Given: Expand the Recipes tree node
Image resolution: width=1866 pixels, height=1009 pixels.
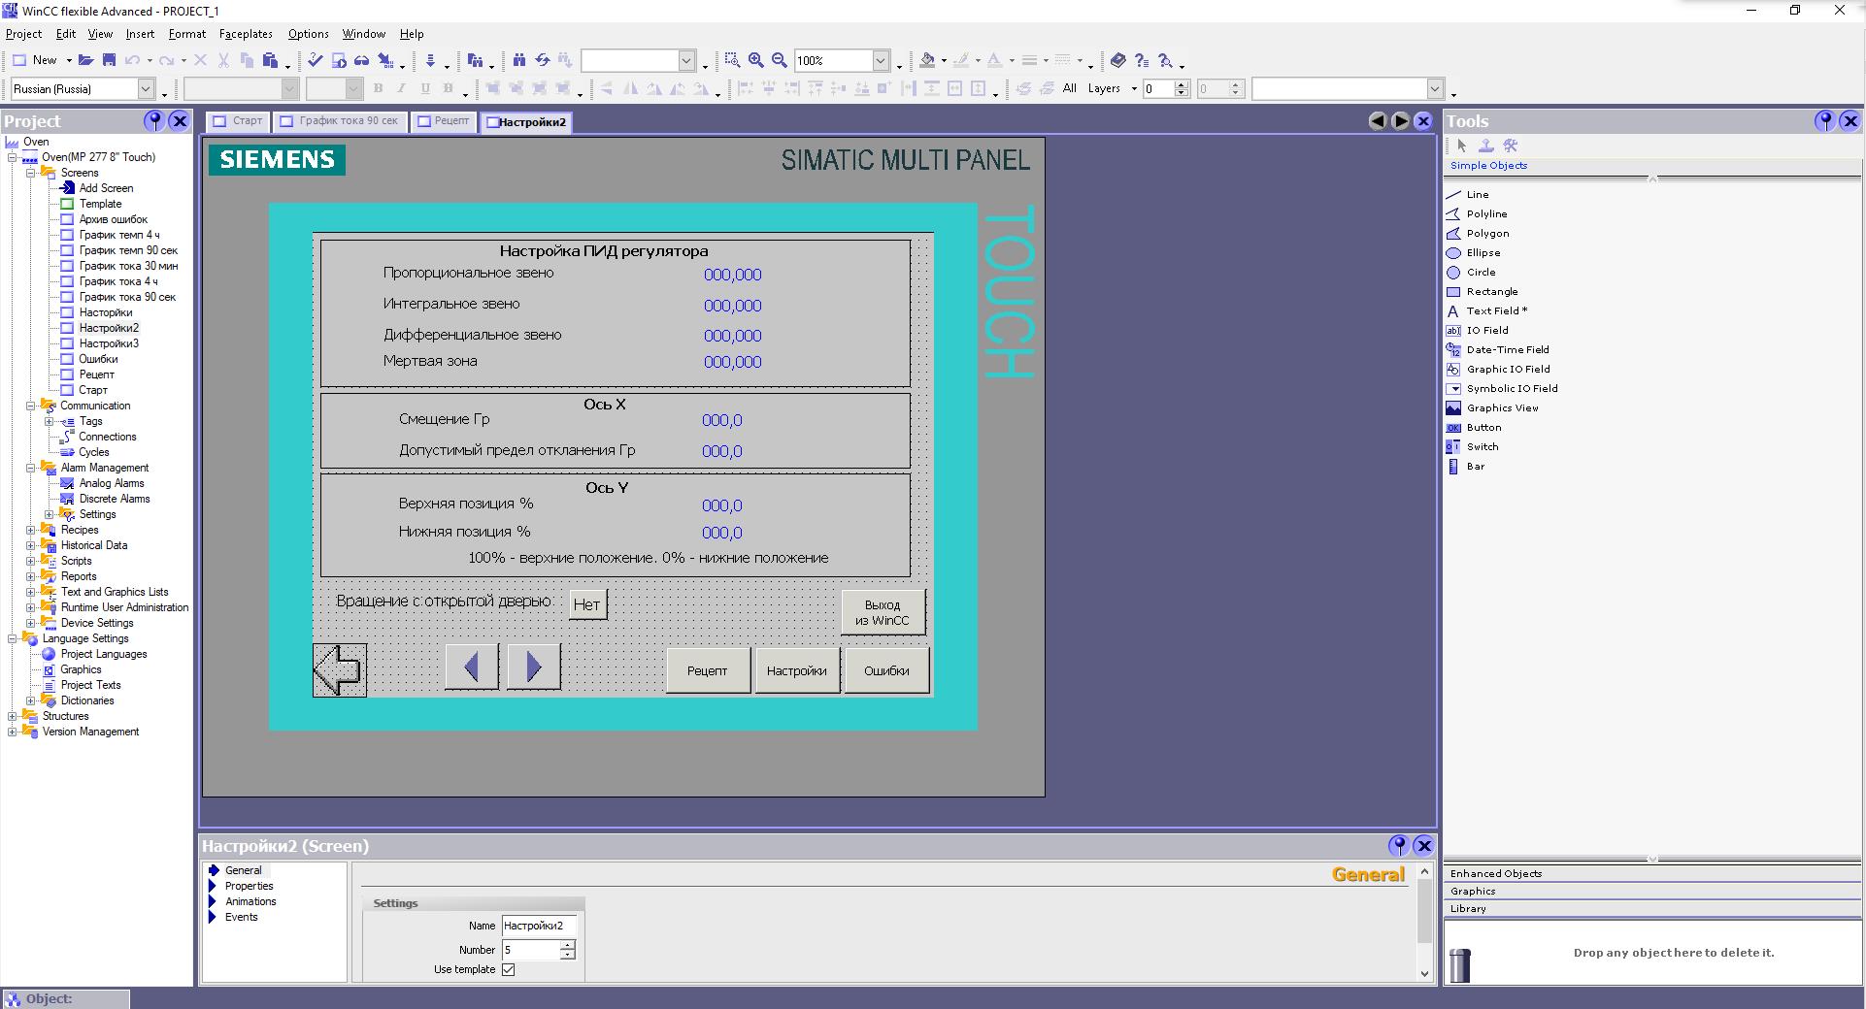Looking at the screenshot, I should point(30,530).
